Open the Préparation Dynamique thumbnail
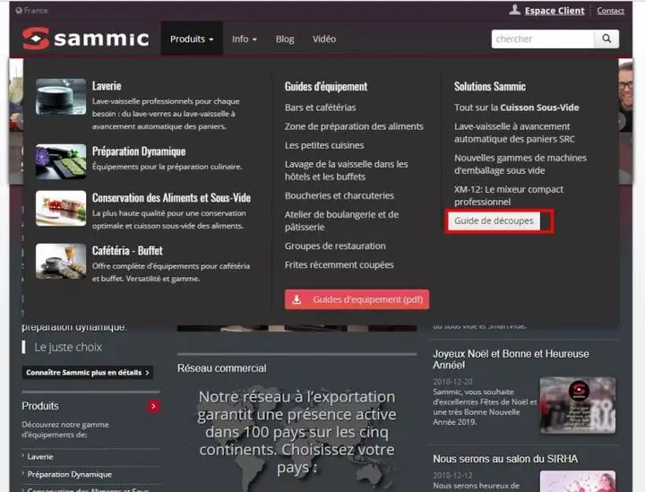The image size is (645, 492). (61, 161)
